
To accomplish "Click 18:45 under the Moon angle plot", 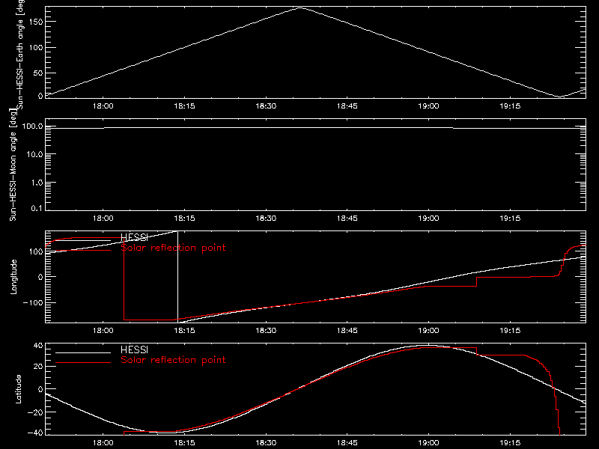I will click(x=347, y=219).
